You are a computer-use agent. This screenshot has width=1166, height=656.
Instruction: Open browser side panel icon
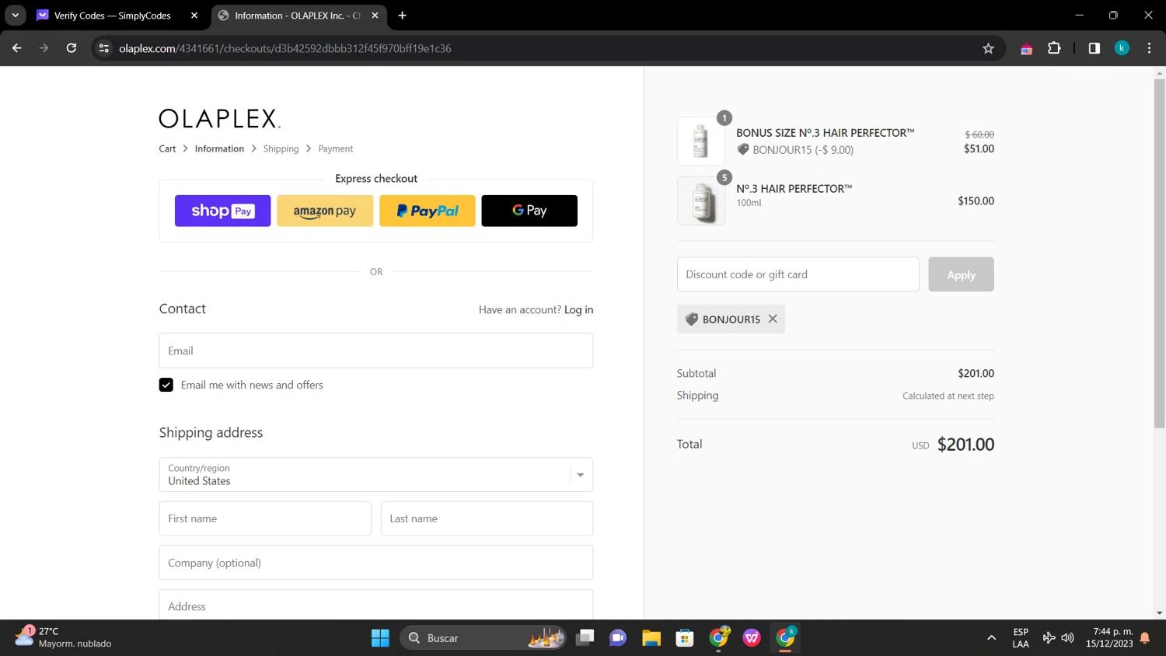tap(1094, 48)
